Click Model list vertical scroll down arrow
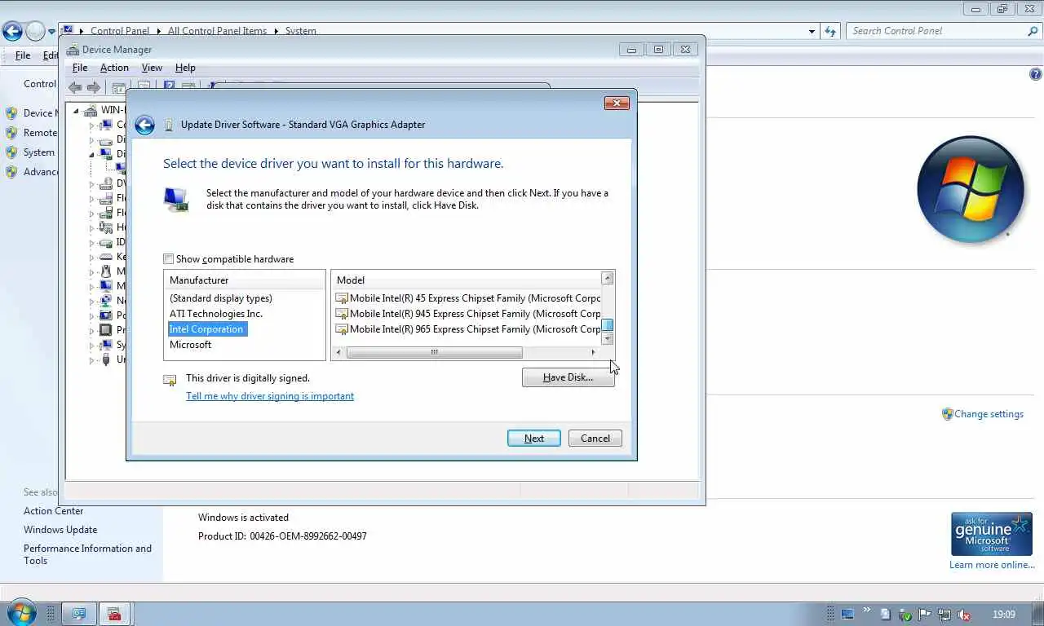Image resolution: width=1044 pixels, height=626 pixels. (608, 339)
